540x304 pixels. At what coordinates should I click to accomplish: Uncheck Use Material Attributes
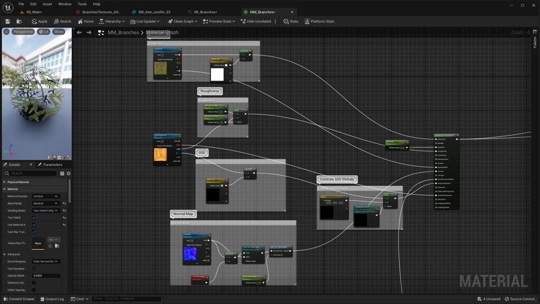pyautogui.click(x=33, y=224)
